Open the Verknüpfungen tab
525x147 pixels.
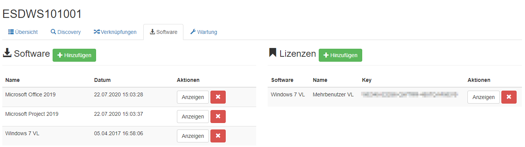pos(115,32)
